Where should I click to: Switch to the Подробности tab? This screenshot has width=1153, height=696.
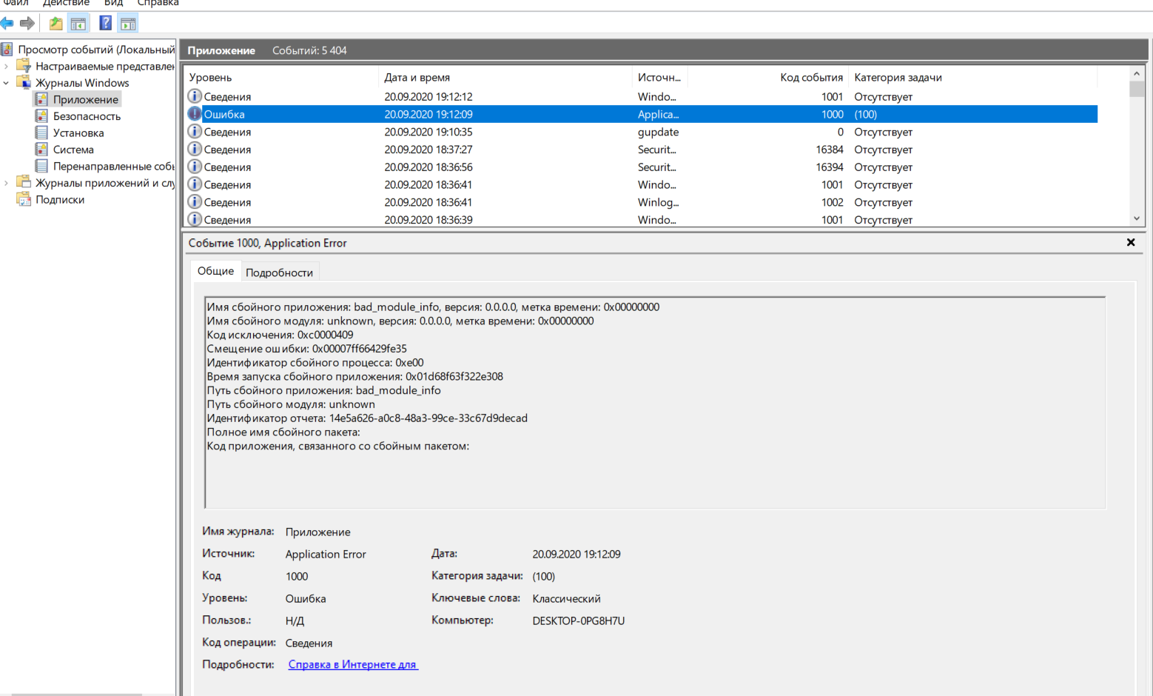[x=279, y=272]
